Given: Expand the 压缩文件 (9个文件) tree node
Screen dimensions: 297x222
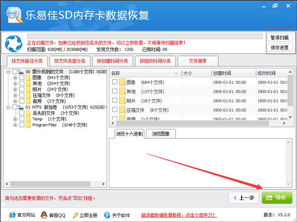Looking at the screenshot, I should (x=15, y=95).
